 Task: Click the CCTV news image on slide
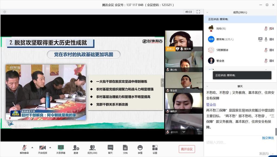click(46, 92)
